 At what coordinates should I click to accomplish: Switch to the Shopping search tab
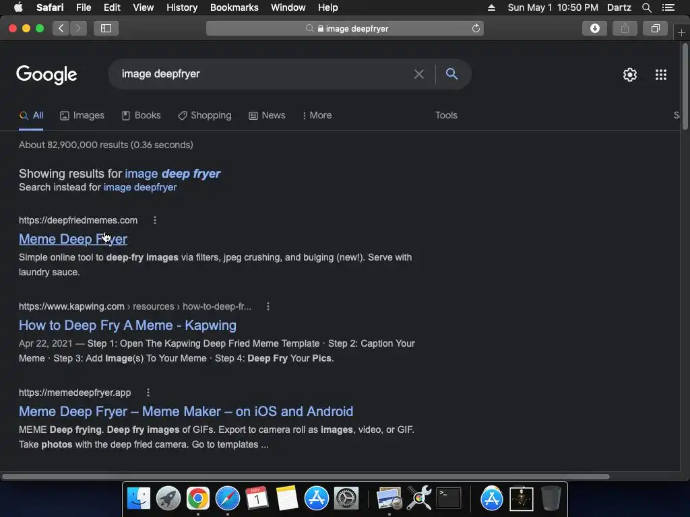click(205, 116)
